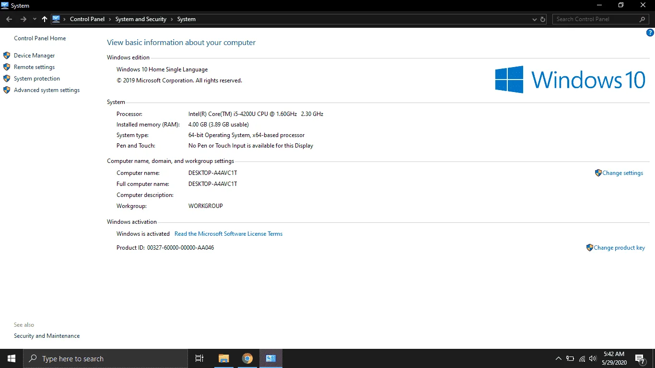This screenshot has height=368, width=655.
Task: Open the Recent locations dropdown chevron
Action: tap(35, 19)
